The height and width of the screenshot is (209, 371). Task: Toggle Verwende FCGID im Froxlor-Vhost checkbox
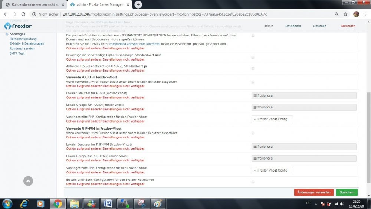pos(253,82)
